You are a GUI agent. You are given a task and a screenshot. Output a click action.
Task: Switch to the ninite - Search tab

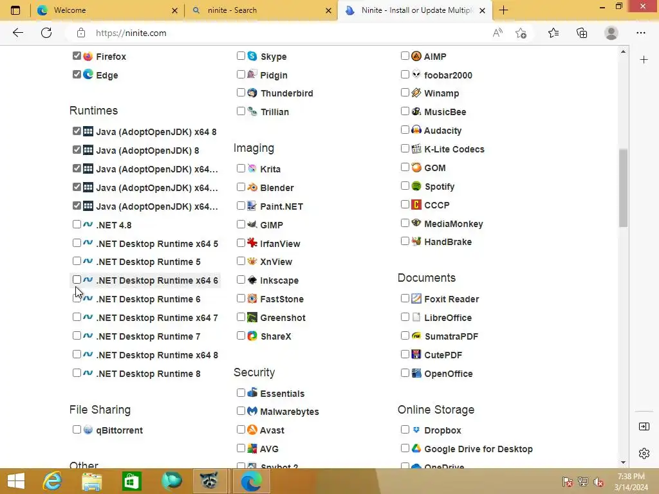tap(261, 10)
